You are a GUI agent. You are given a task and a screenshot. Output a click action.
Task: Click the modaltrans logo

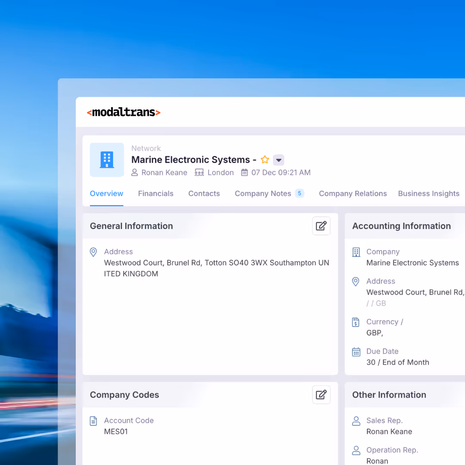coord(124,112)
